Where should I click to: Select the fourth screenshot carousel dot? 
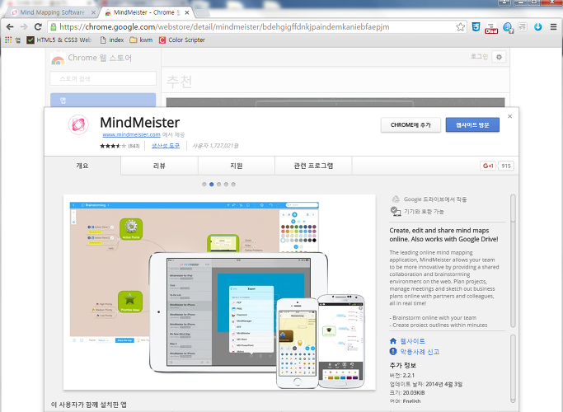click(226, 185)
